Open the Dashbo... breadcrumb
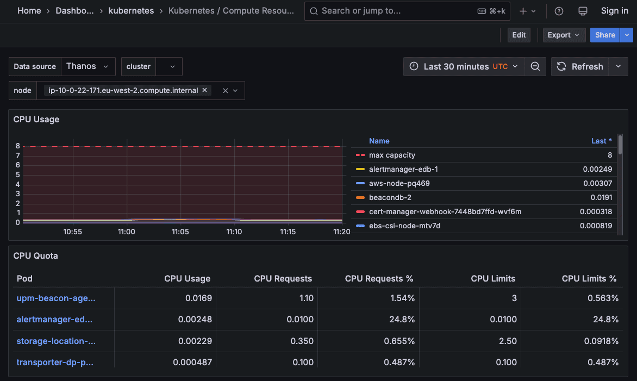This screenshot has width=637, height=381. [x=74, y=11]
